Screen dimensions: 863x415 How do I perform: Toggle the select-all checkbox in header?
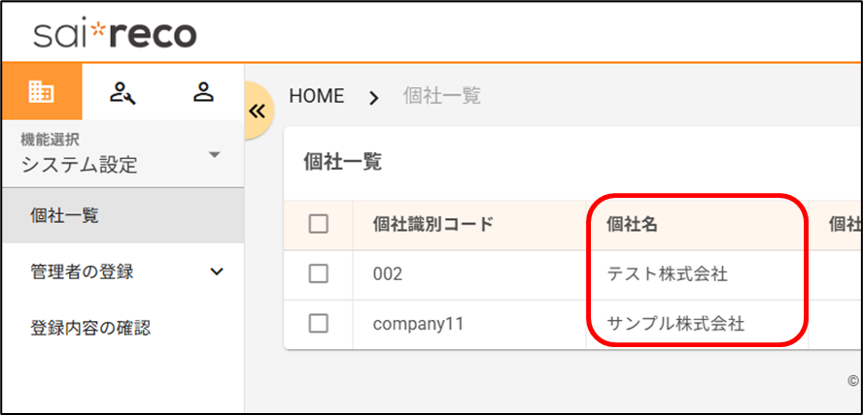[x=318, y=224]
